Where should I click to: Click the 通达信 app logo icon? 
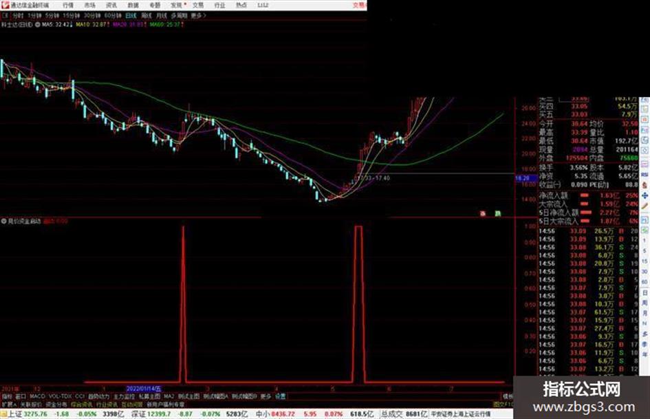point(5,5)
